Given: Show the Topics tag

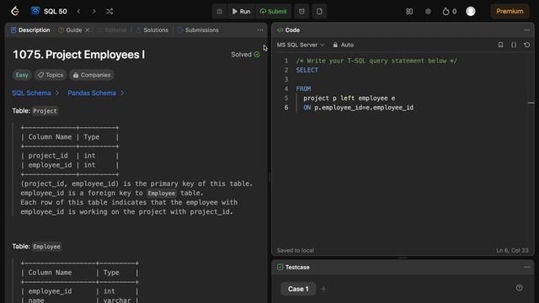Looking at the screenshot, I should [x=51, y=75].
